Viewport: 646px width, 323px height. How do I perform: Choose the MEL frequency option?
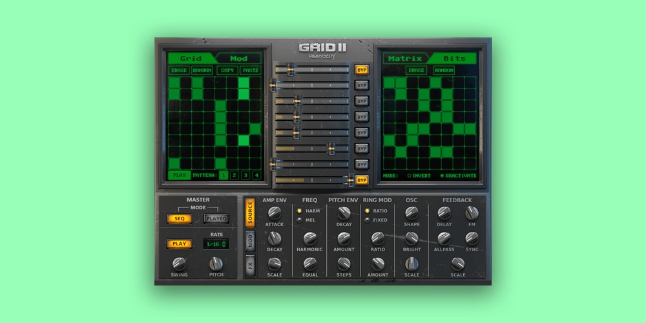point(306,220)
